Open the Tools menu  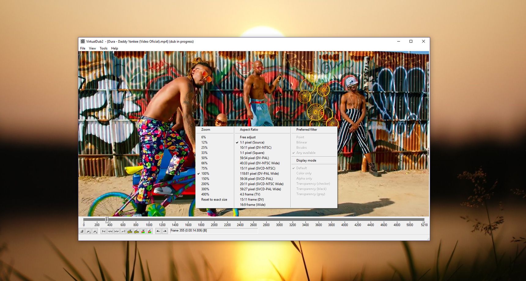104,49
